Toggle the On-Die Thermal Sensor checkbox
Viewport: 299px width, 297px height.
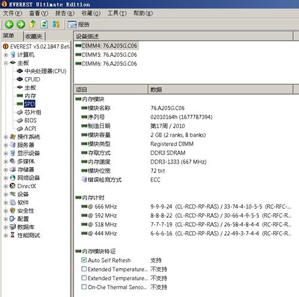click(84, 287)
